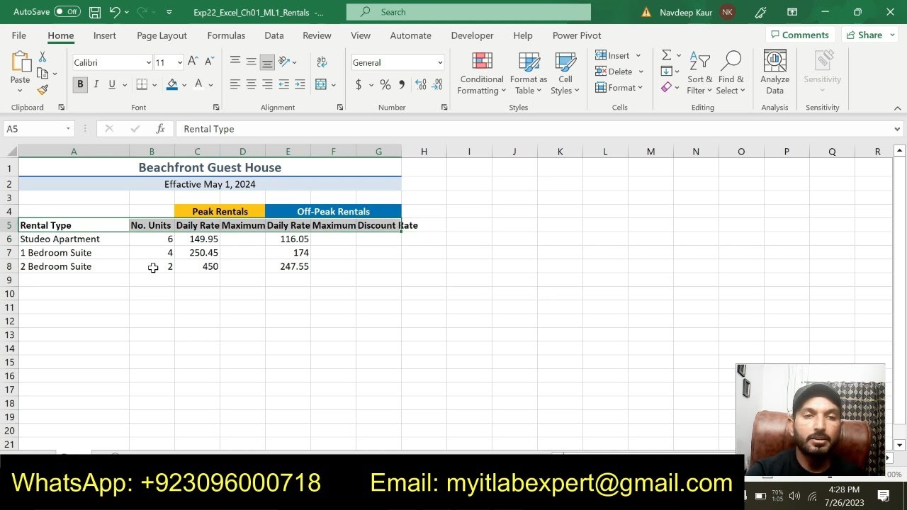The height and width of the screenshot is (510, 907).
Task: Open the Name Box dropdown arrow
Action: pos(68,129)
